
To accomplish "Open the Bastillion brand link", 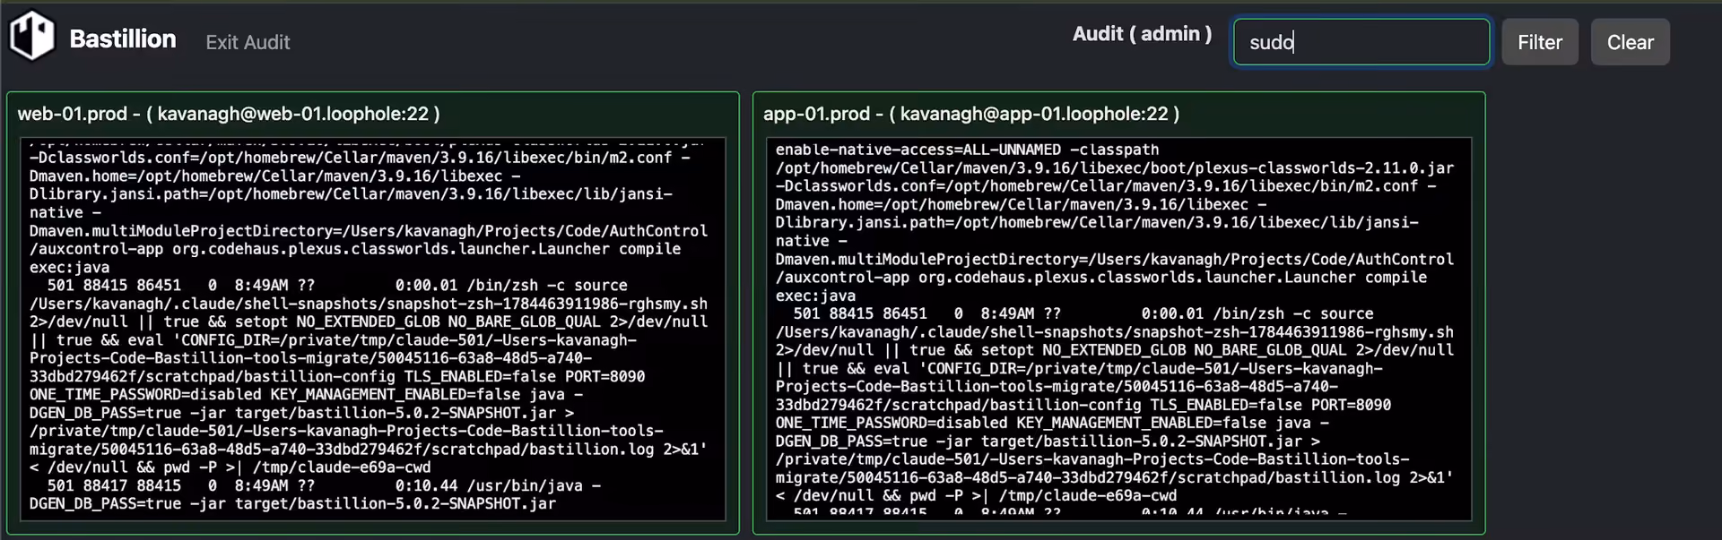I will [123, 39].
